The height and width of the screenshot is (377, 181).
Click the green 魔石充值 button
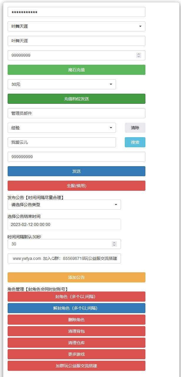tap(76, 70)
